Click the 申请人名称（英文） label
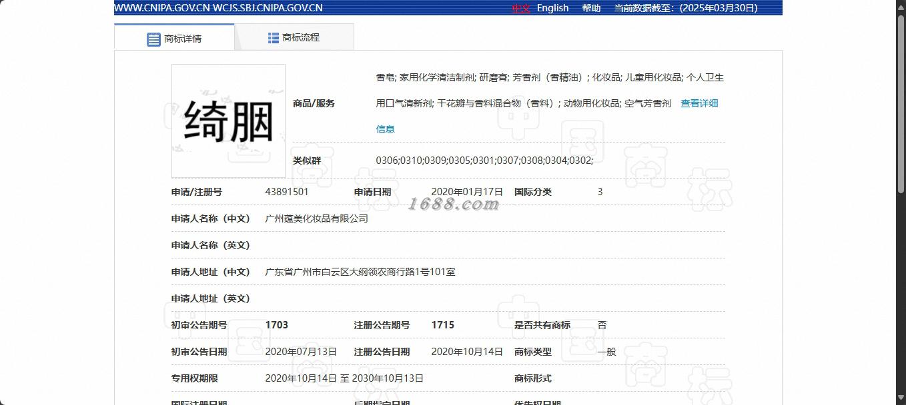Viewport: 906px width, 405px height. pyautogui.click(x=211, y=245)
